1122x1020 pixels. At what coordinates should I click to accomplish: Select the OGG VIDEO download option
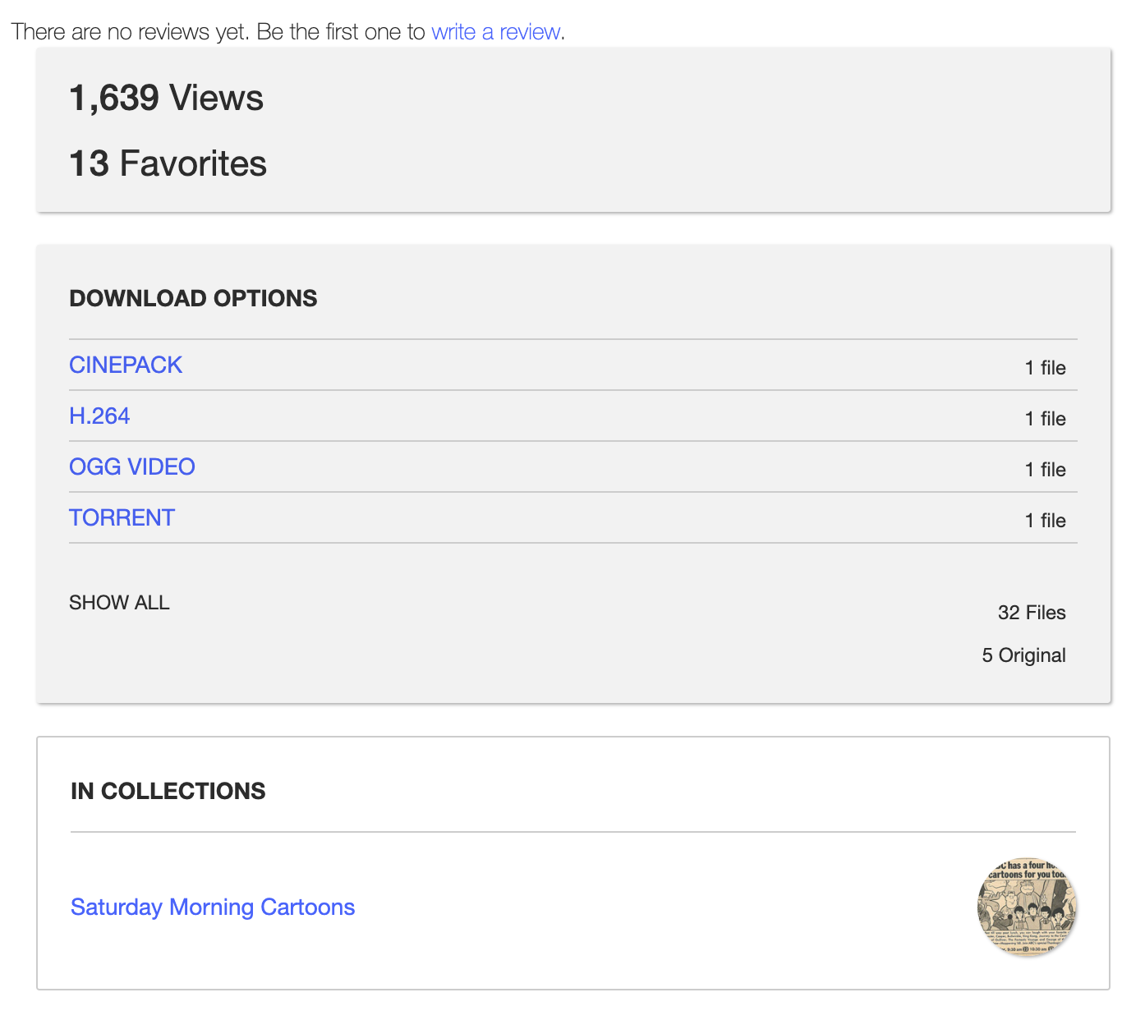(131, 467)
